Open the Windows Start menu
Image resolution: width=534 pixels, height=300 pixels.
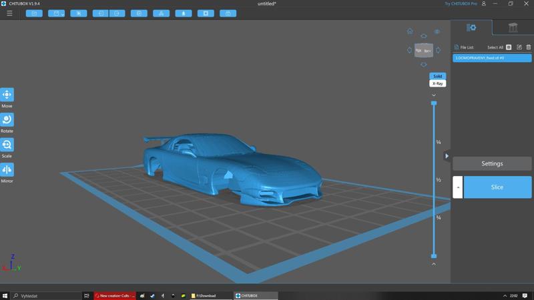click(x=5, y=295)
